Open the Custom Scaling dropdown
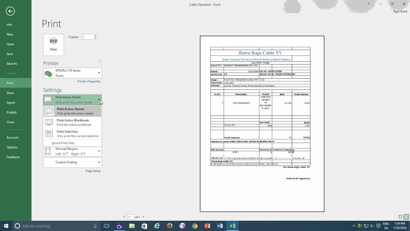 tap(72, 162)
